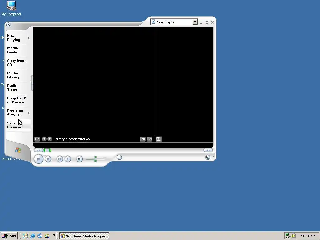Select next visualization arrow

pyautogui.click(x=50, y=139)
